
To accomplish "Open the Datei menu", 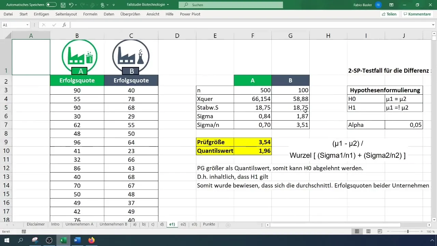I will tap(8, 14).
